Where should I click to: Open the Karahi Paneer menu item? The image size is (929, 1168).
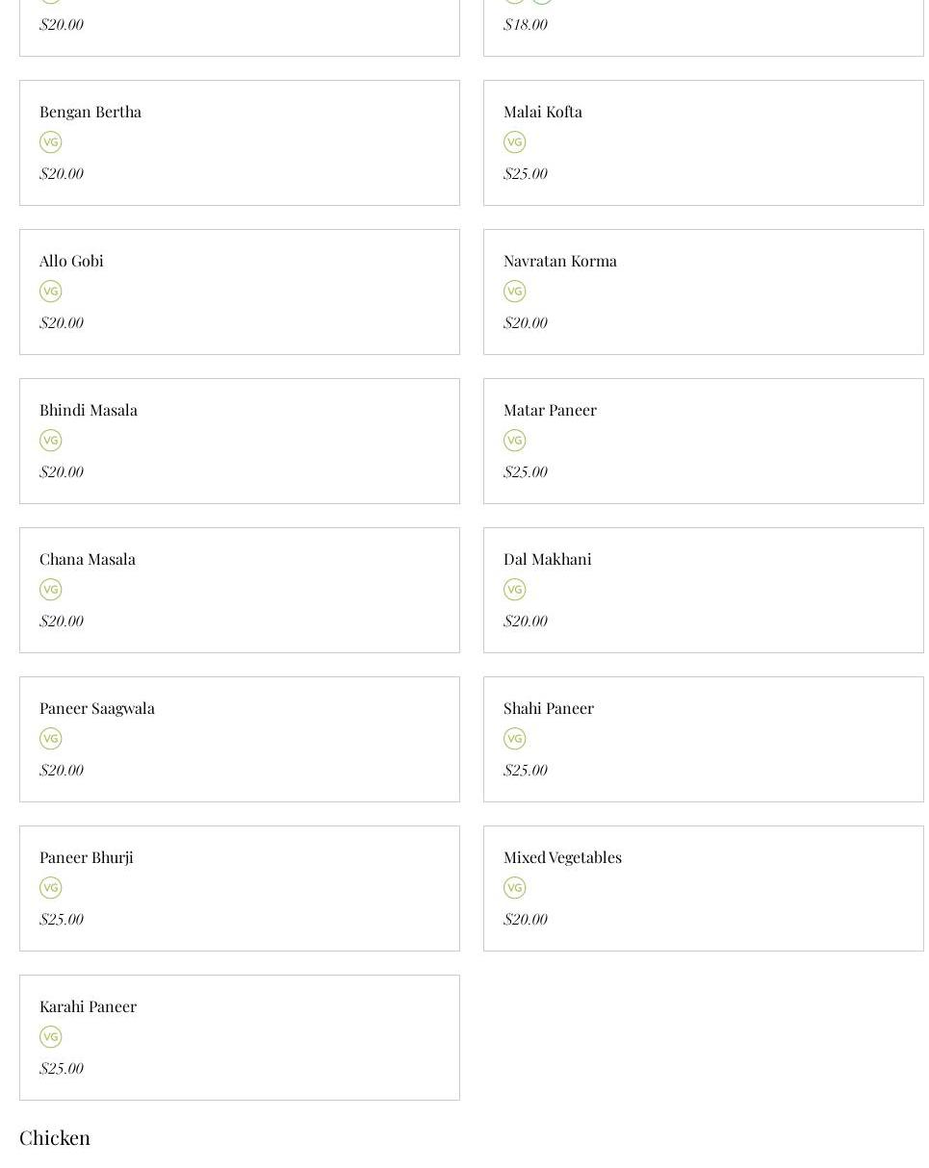pyautogui.click(x=88, y=1006)
